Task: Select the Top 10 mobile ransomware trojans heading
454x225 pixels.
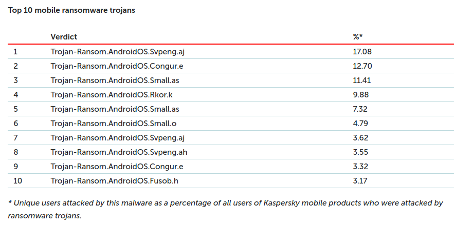Action: (71, 10)
